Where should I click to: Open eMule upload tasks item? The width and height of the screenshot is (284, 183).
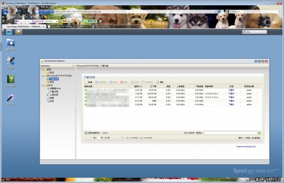coord(52,95)
